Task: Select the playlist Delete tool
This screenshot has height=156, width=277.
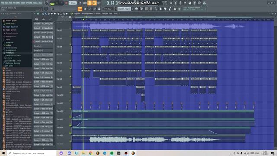Action: [48, 13]
